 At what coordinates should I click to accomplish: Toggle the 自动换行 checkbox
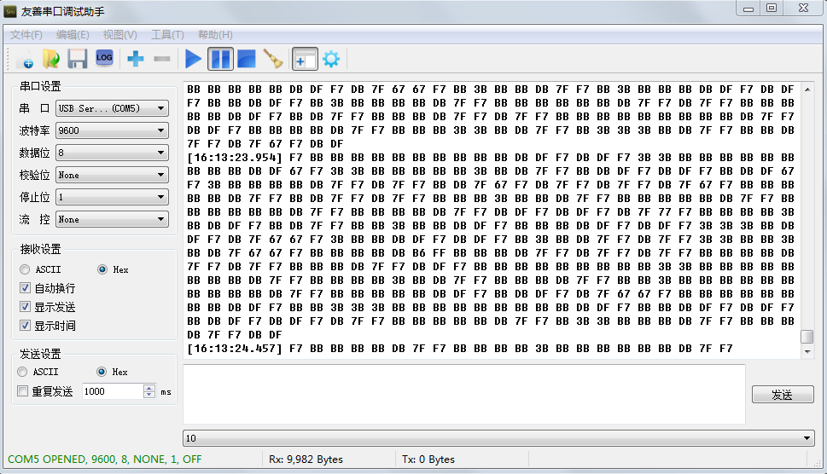point(25,288)
